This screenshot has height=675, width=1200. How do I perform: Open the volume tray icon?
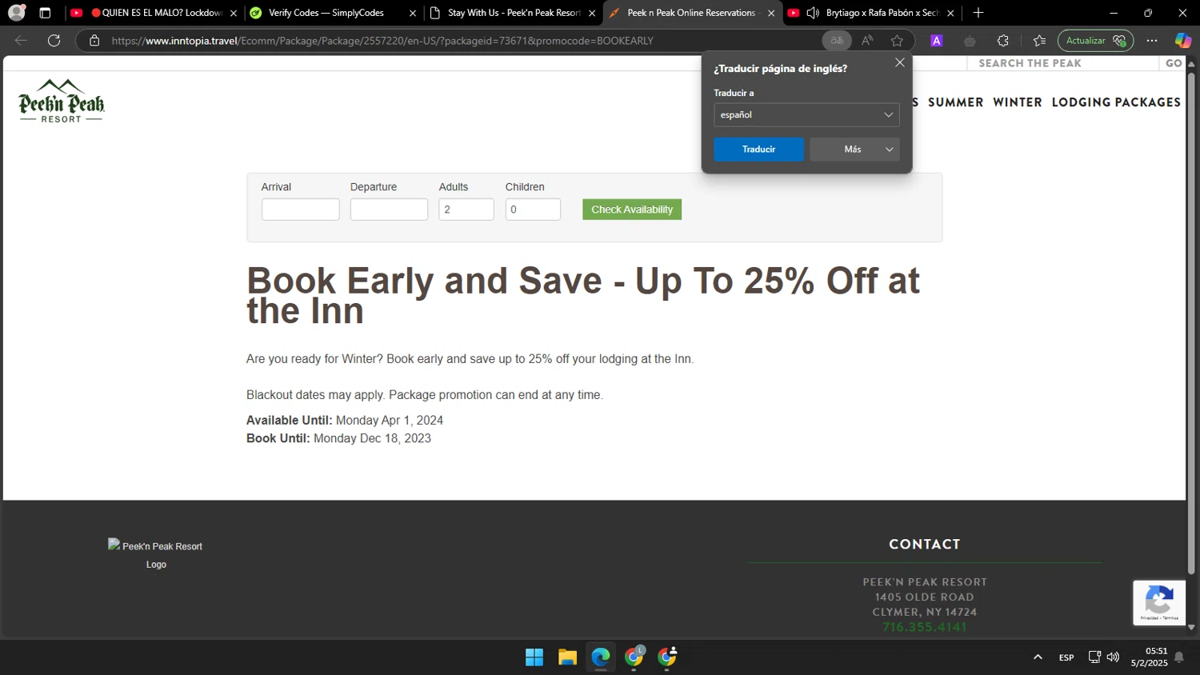tap(1113, 657)
